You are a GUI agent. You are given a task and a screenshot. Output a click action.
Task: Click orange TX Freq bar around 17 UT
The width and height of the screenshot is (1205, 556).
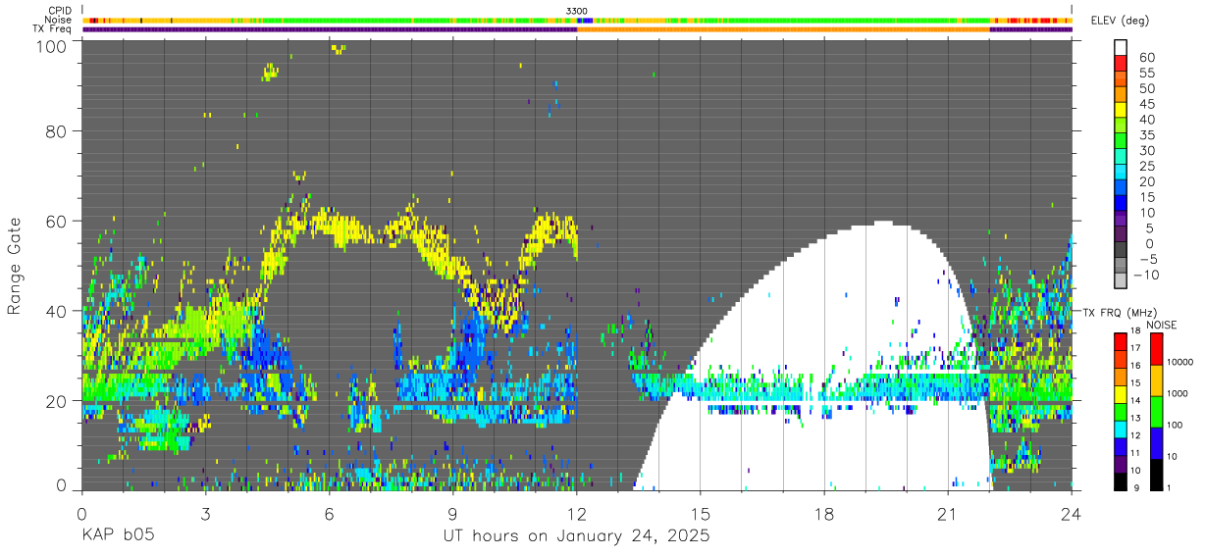tap(783, 29)
